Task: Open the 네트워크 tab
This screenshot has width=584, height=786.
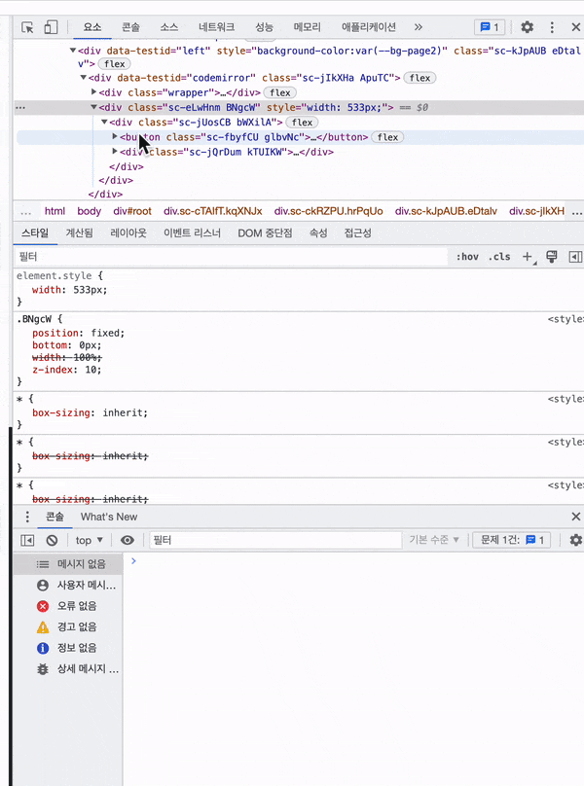Action: tap(216, 27)
